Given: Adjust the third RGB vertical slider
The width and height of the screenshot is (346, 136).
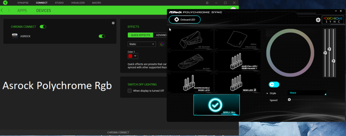Looking at the screenshot, I should 333,61.
